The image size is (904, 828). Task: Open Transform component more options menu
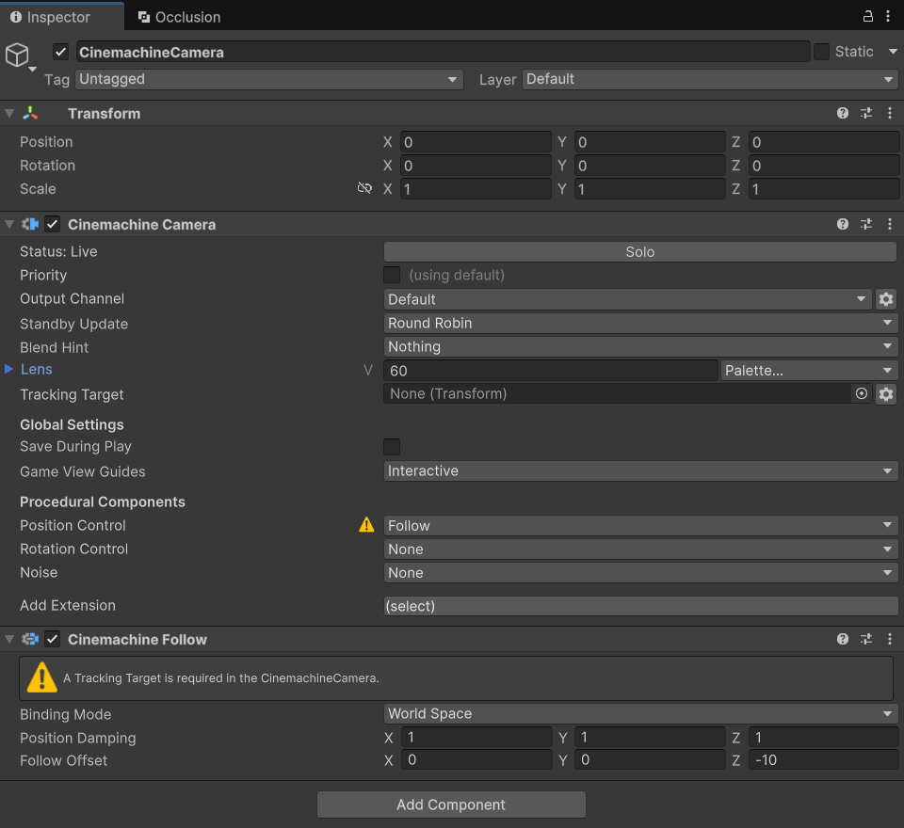click(x=890, y=113)
